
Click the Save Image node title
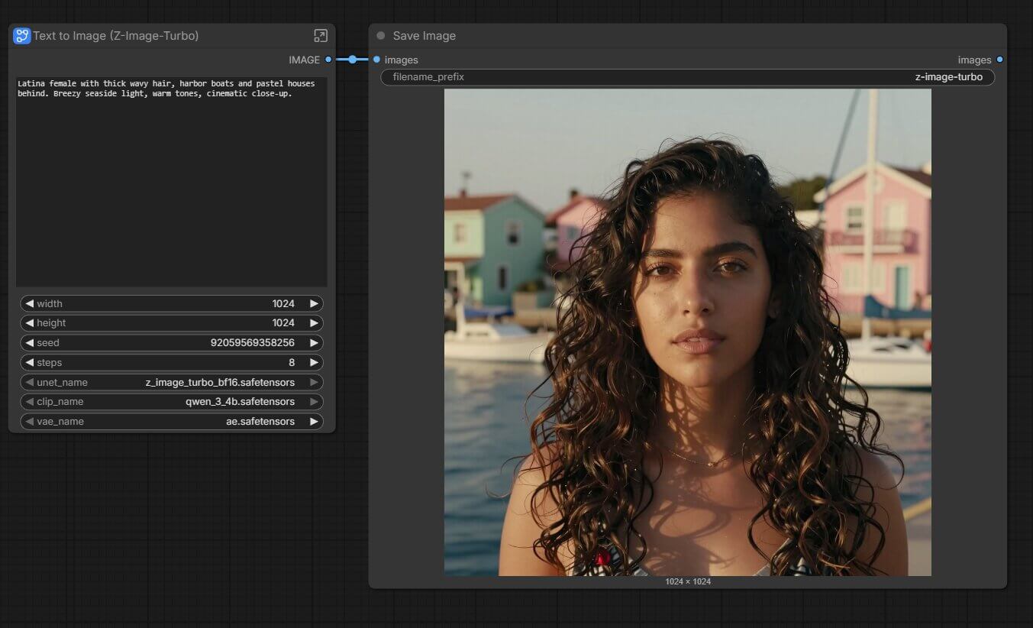pos(424,36)
